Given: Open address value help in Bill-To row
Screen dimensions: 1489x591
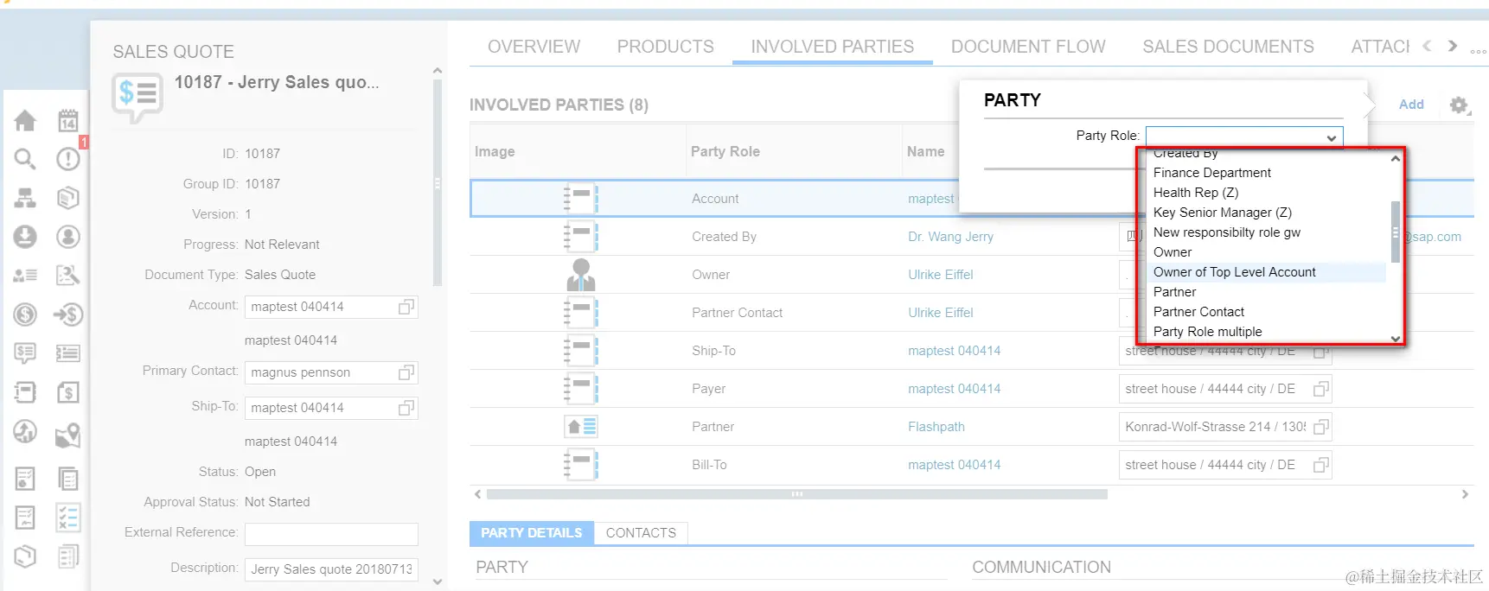Looking at the screenshot, I should (x=1320, y=465).
